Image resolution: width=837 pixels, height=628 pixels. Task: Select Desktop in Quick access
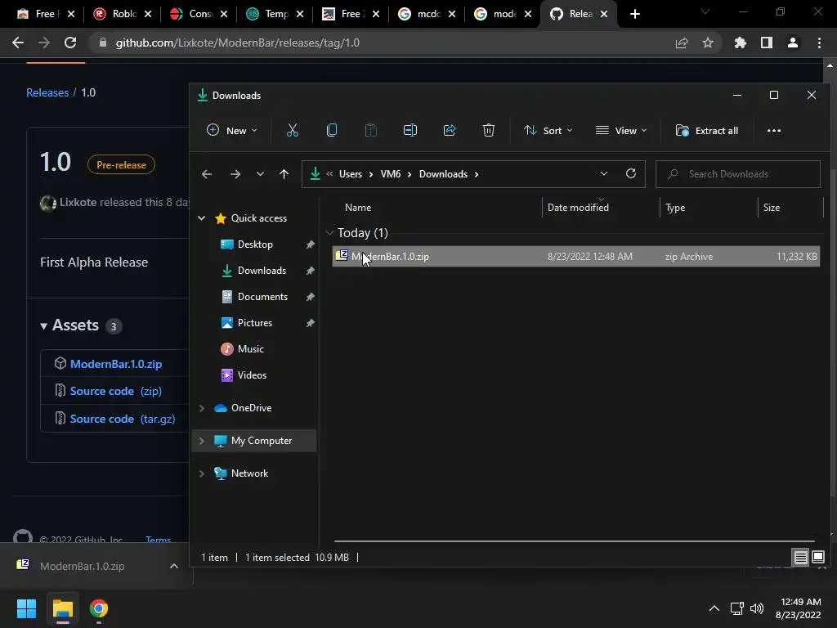pyautogui.click(x=255, y=244)
